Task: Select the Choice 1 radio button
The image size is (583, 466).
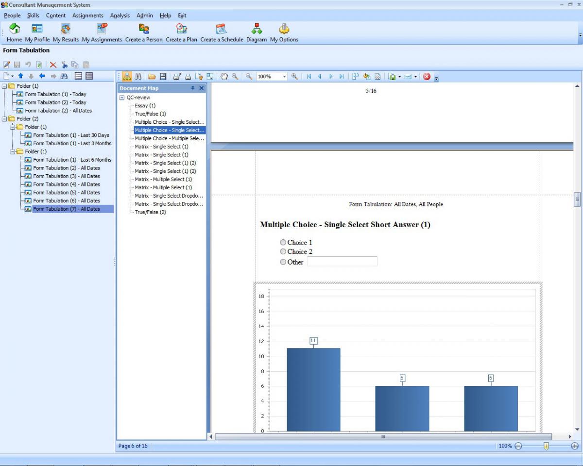Action: [x=283, y=243]
